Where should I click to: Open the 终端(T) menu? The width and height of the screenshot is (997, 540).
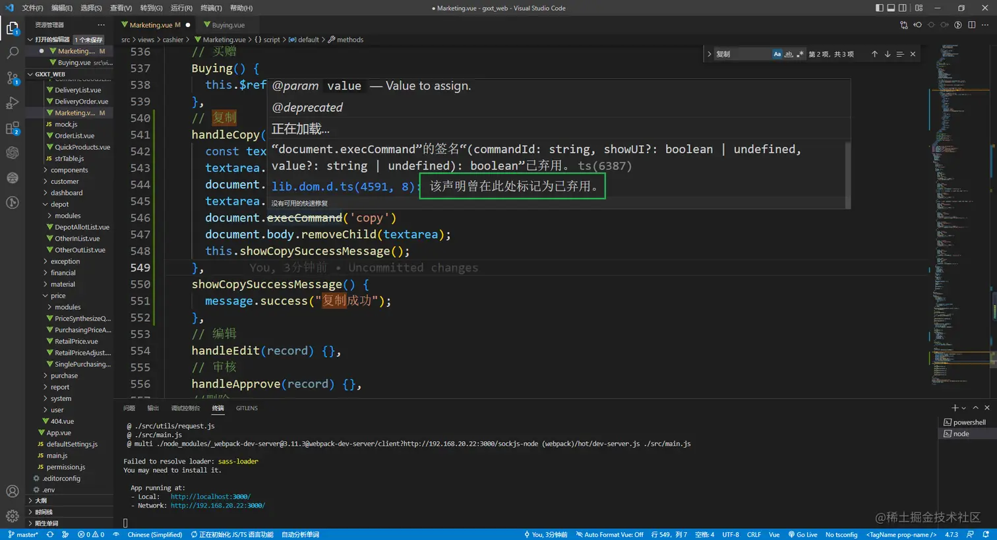tap(211, 8)
